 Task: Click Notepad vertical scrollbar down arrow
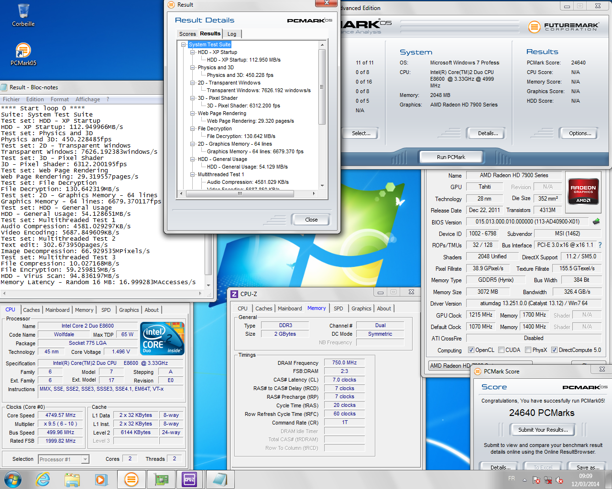(208, 285)
